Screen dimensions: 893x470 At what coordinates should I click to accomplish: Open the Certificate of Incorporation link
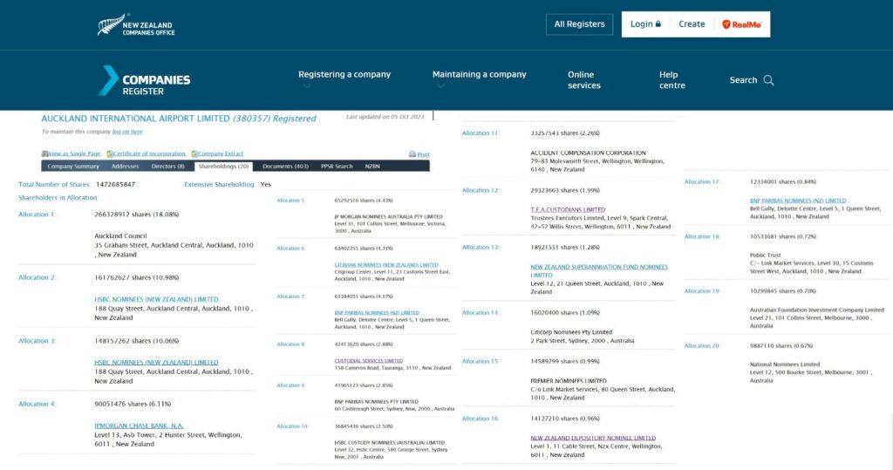point(149,153)
